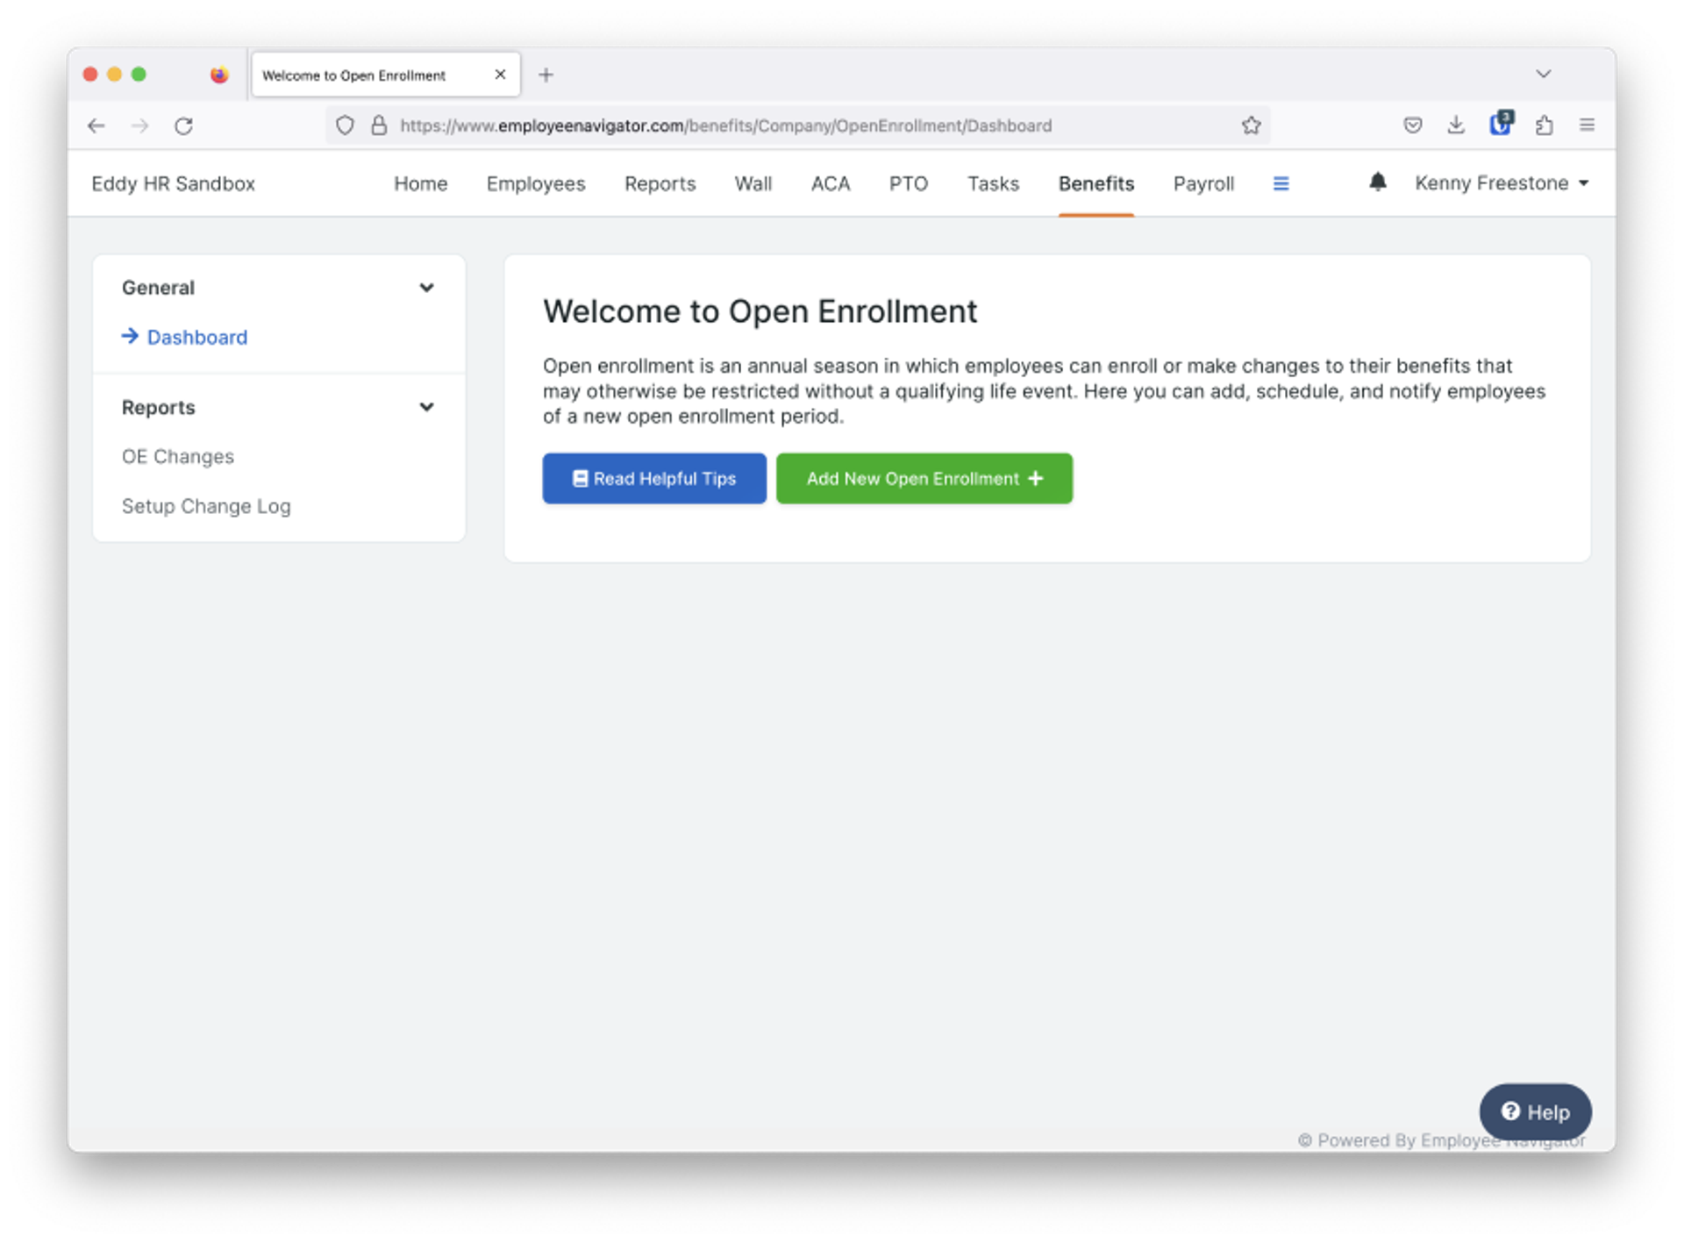The width and height of the screenshot is (1684, 1243).
Task: Open Firefox downloads arrow icon
Action: pyautogui.click(x=1456, y=125)
